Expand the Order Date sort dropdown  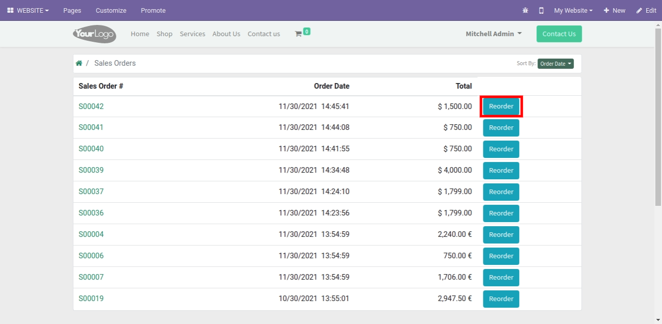[555, 64]
